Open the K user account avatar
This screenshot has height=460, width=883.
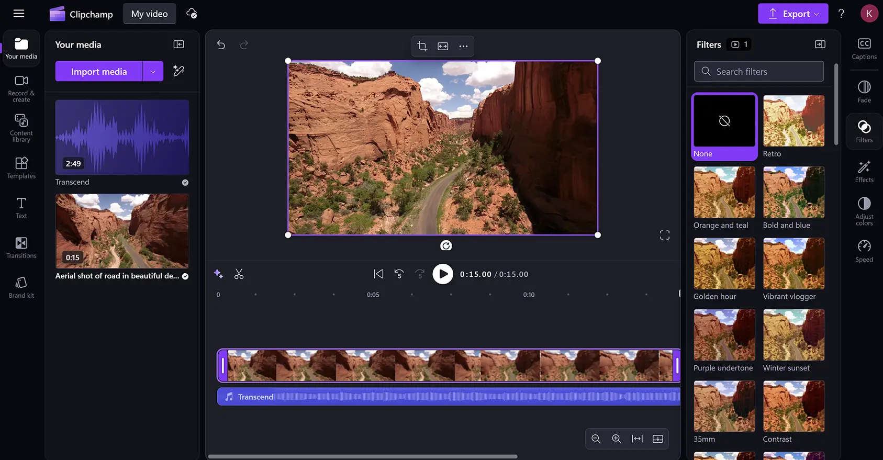(869, 14)
